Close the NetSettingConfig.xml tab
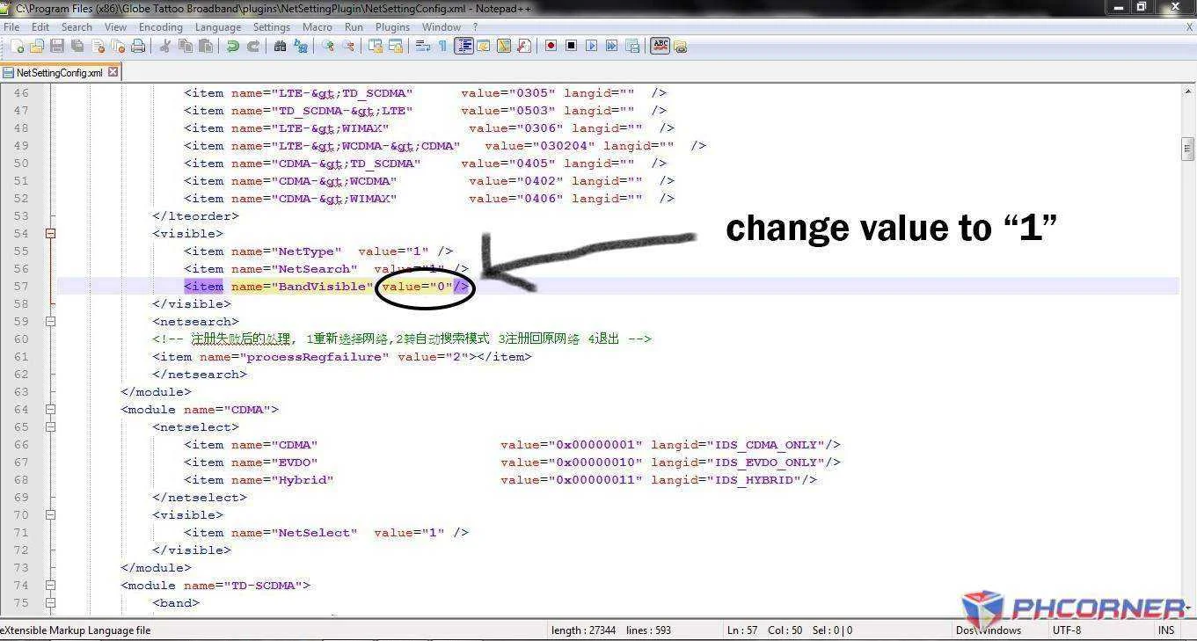This screenshot has width=1197, height=641. coord(113,72)
